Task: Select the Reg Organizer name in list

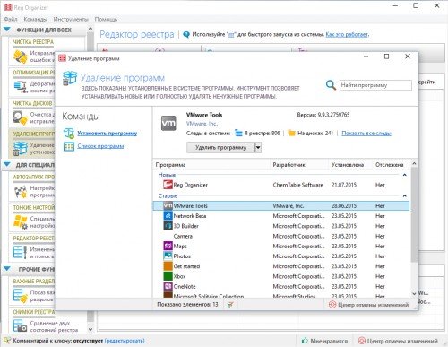Action: click(190, 185)
